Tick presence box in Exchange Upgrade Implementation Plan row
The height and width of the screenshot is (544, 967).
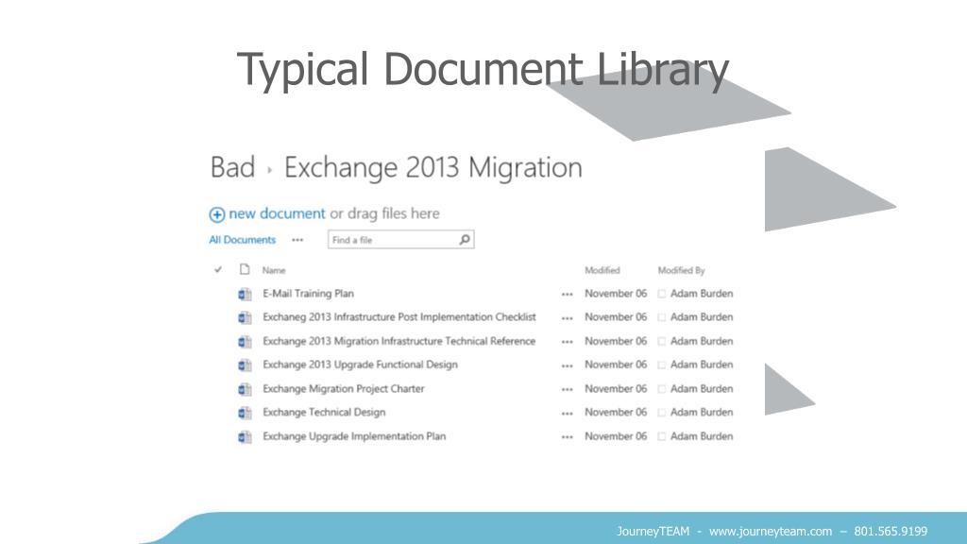(662, 436)
